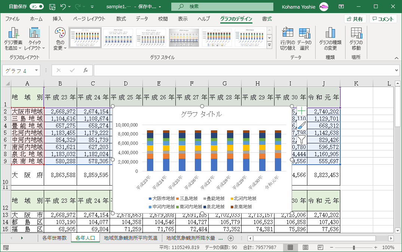Click the コメント button
This screenshot has height=252, width=402.
(x=383, y=19)
